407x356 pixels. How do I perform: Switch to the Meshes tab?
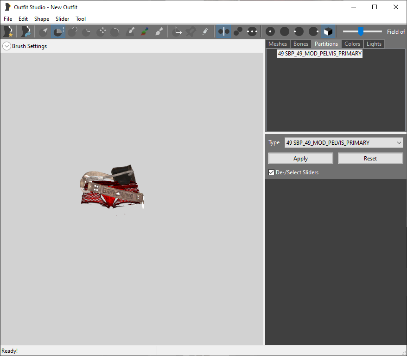tap(278, 44)
